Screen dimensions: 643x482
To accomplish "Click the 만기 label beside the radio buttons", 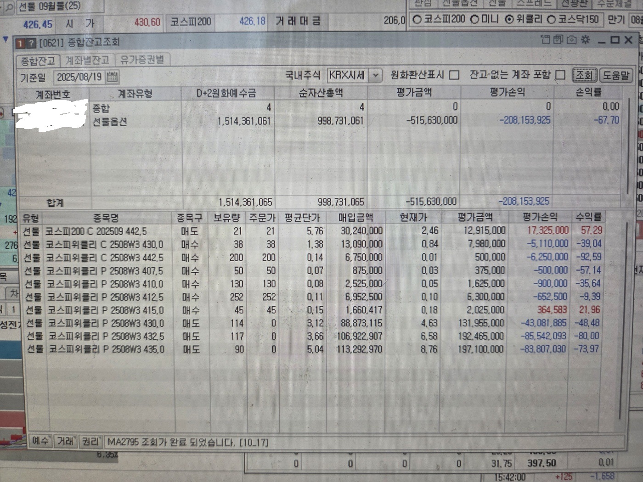I will [x=616, y=19].
